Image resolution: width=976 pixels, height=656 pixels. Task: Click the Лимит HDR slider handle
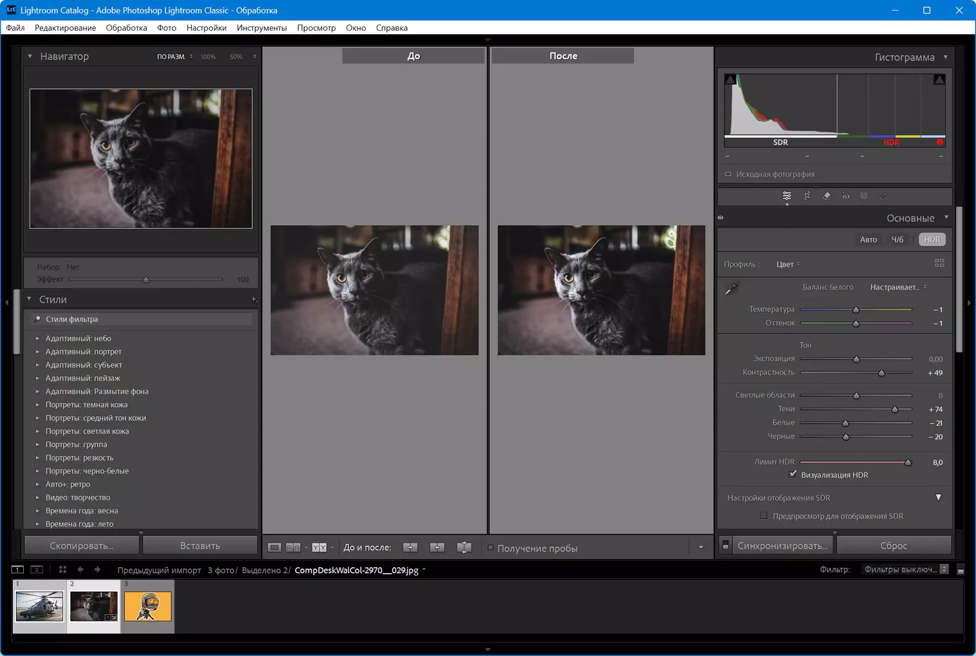pyautogui.click(x=908, y=462)
